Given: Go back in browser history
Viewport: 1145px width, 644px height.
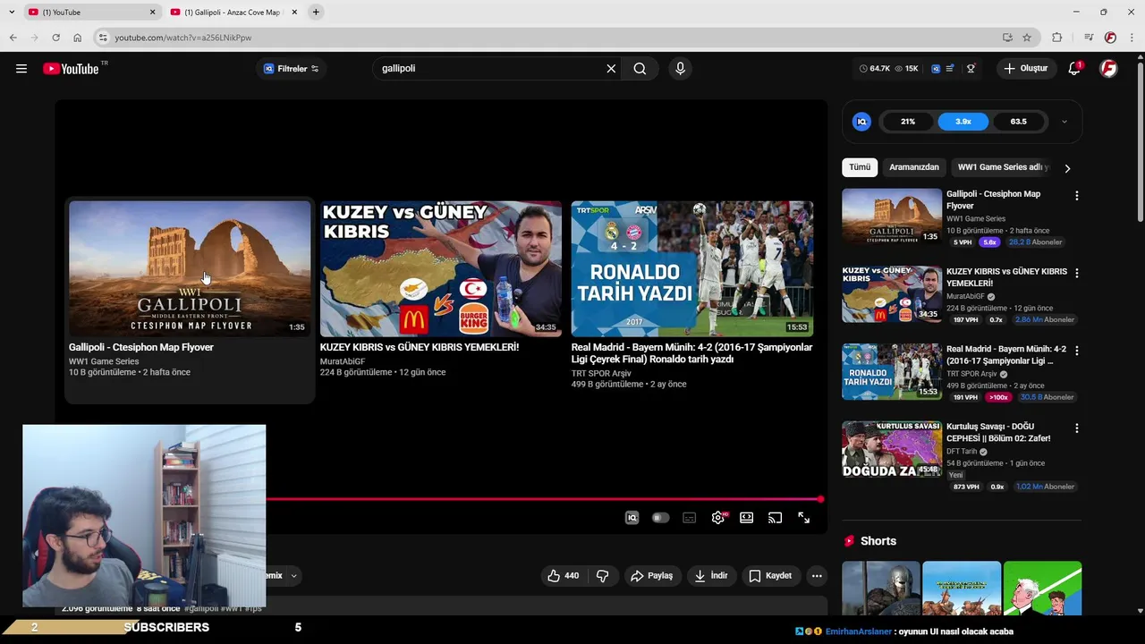Looking at the screenshot, I should pyautogui.click(x=13, y=38).
